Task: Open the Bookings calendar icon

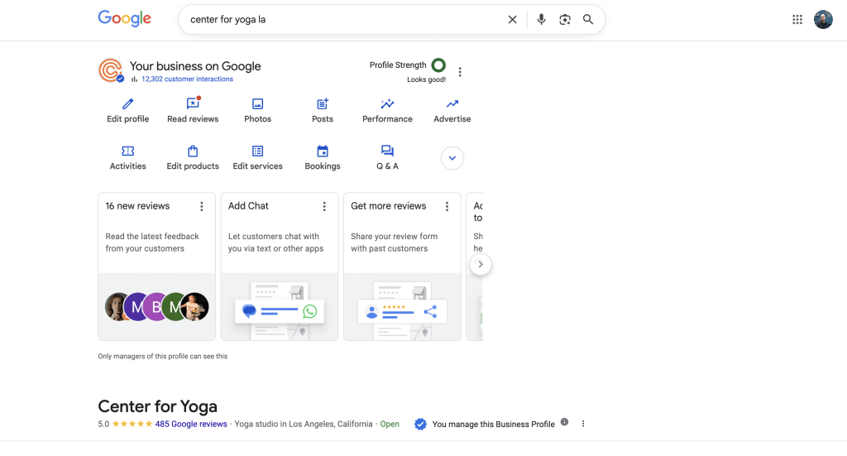Action: [x=323, y=151]
